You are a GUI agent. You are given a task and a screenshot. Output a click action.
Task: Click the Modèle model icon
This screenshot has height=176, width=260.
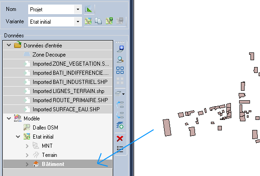(x=18, y=118)
